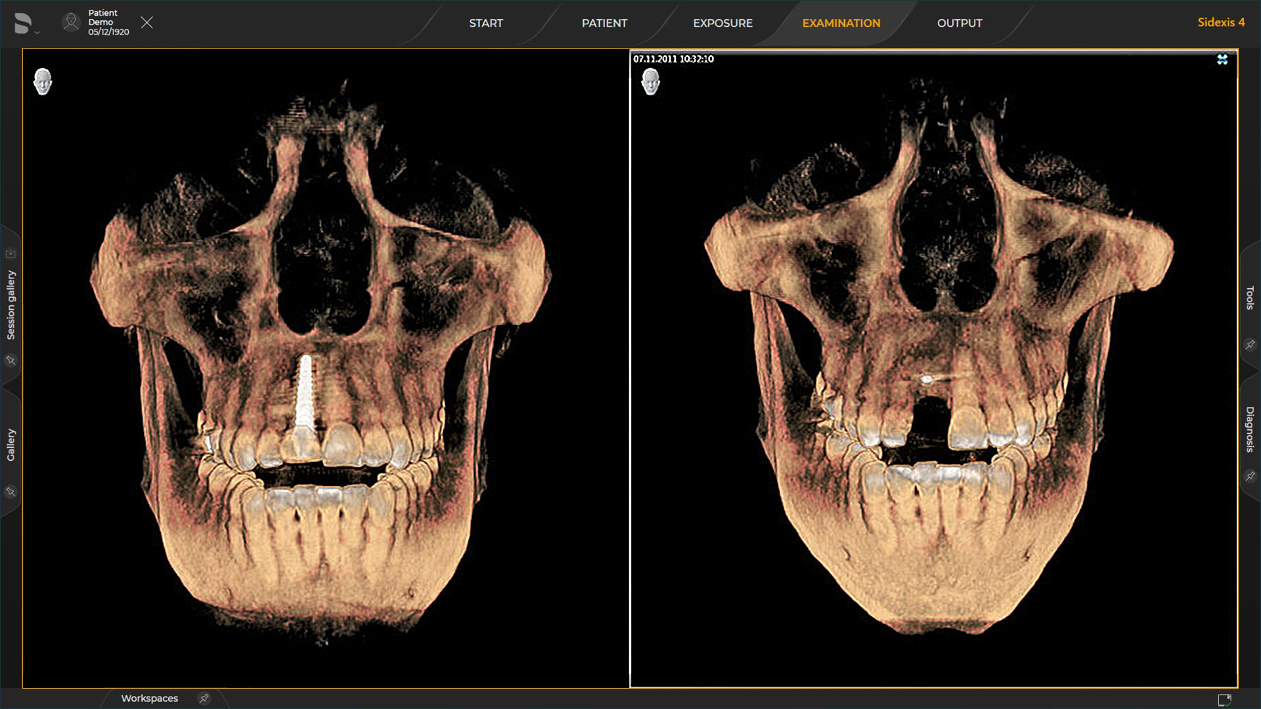Open the Workspaces bar

(150, 698)
